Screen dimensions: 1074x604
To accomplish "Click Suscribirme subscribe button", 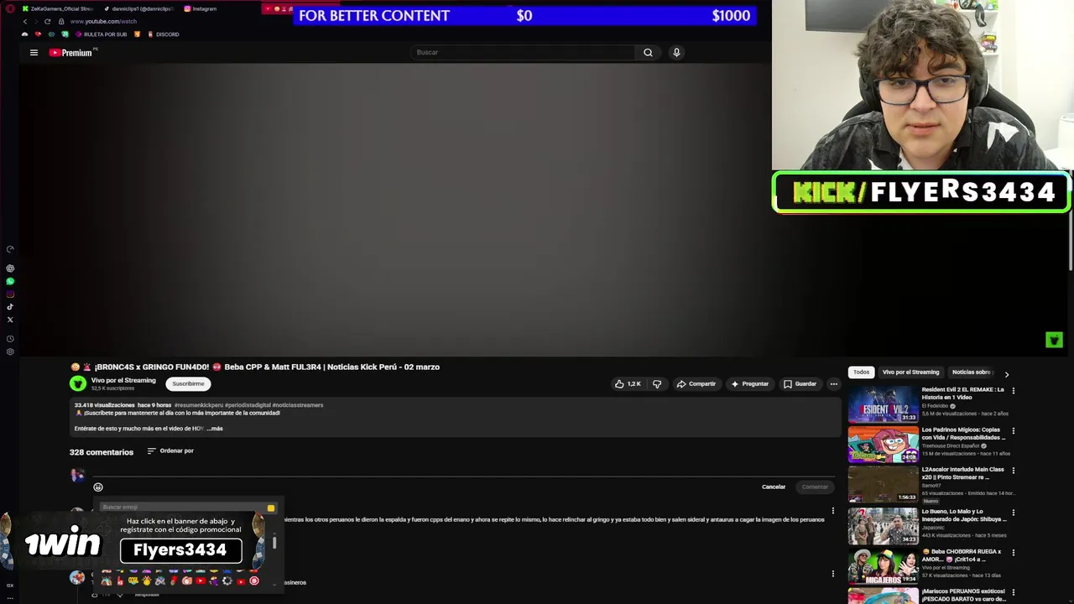I will click(x=188, y=383).
